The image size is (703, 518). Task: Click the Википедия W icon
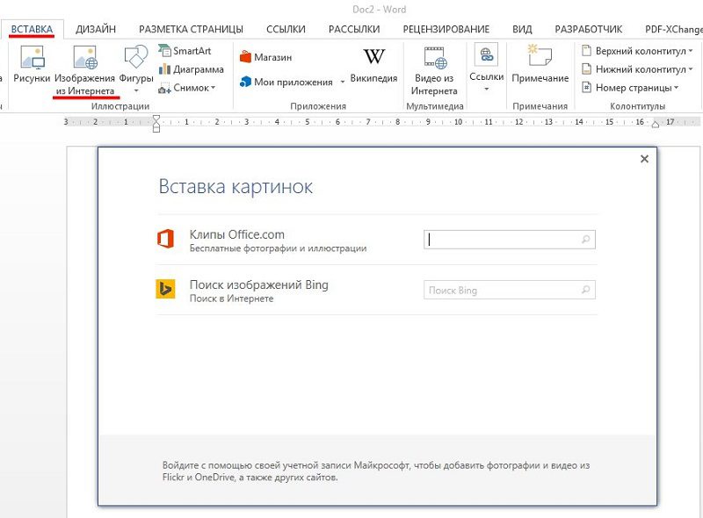pyautogui.click(x=373, y=56)
